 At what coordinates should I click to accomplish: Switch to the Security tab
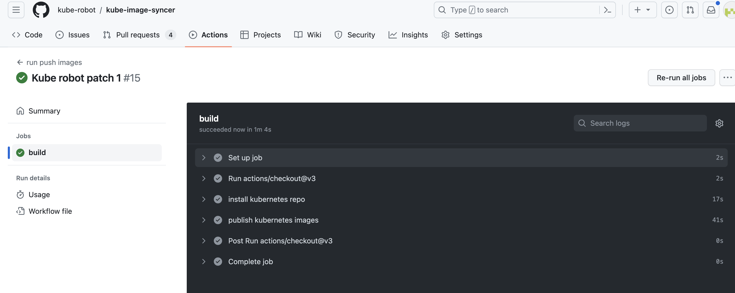point(355,35)
